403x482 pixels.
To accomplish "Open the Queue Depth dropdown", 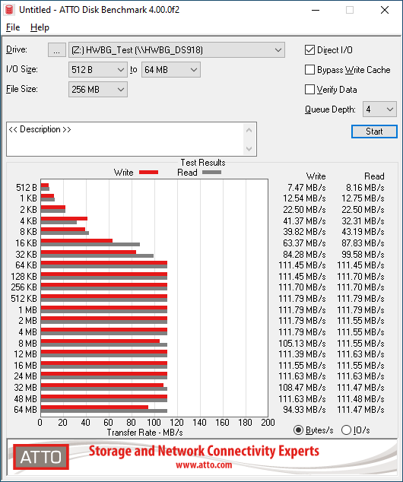I will click(x=379, y=109).
